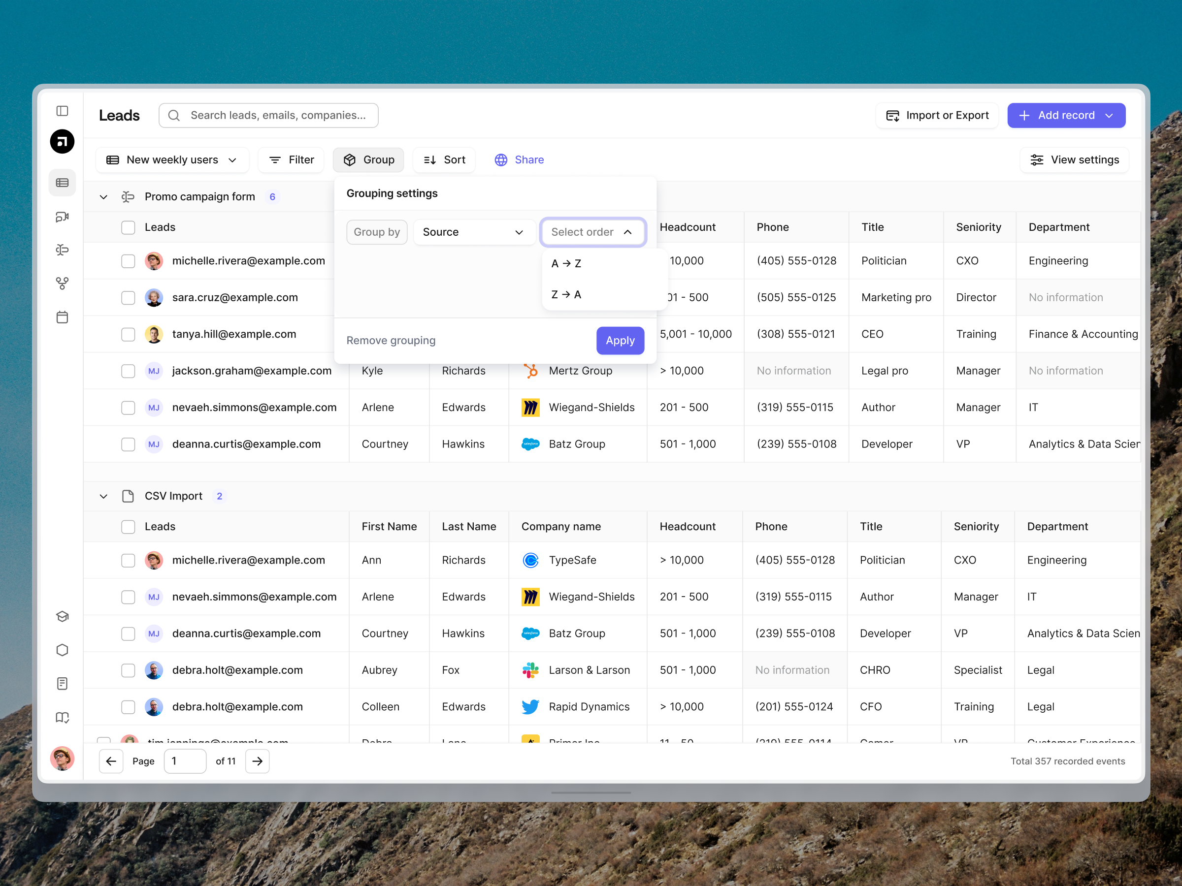Image resolution: width=1182 pixels, height=886 pixels.
Task: Apply the grouping settings
Action: 620,340
